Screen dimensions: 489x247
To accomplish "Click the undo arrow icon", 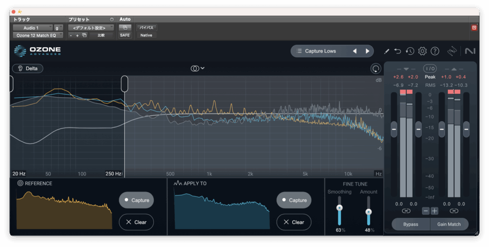I will (x=398, y=51).
